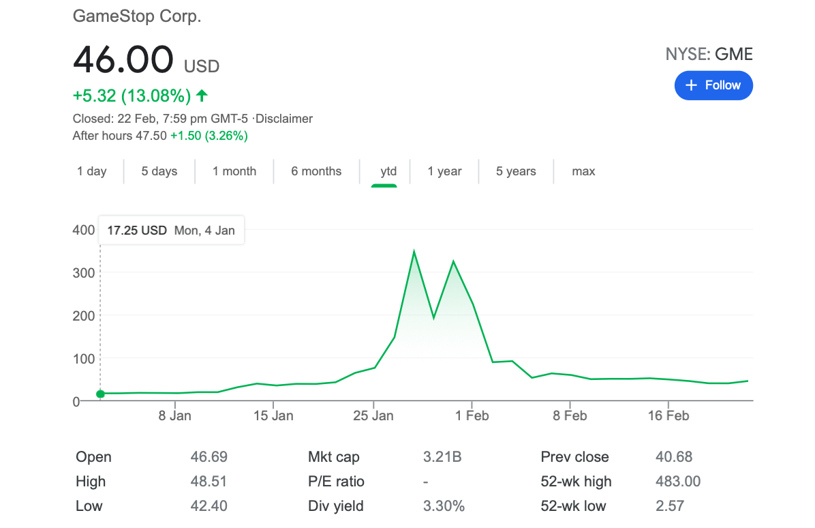Click the 1 Feb axis label
Screen dimensions: 815x528
[x=472, y=415]
